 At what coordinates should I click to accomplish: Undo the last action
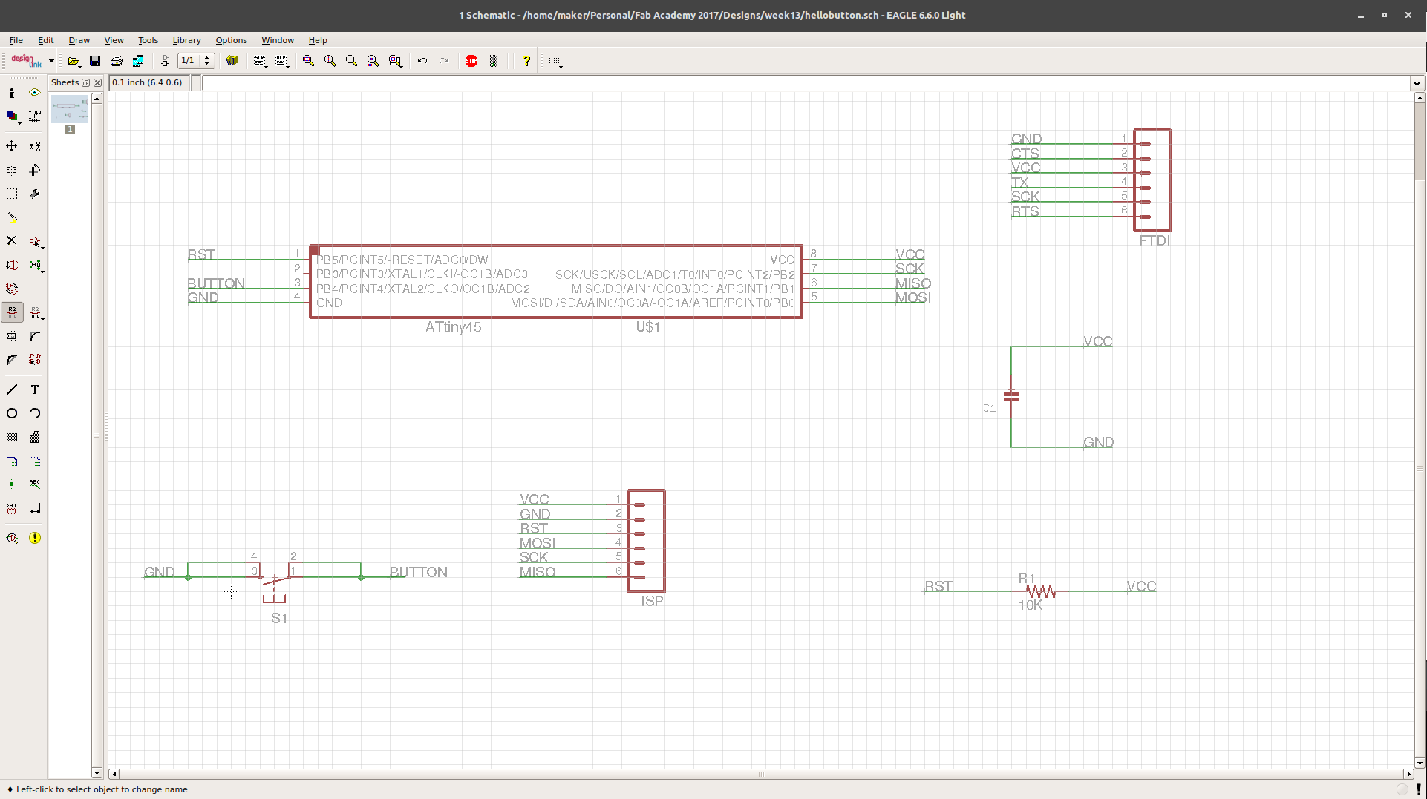tap(422, 61)
